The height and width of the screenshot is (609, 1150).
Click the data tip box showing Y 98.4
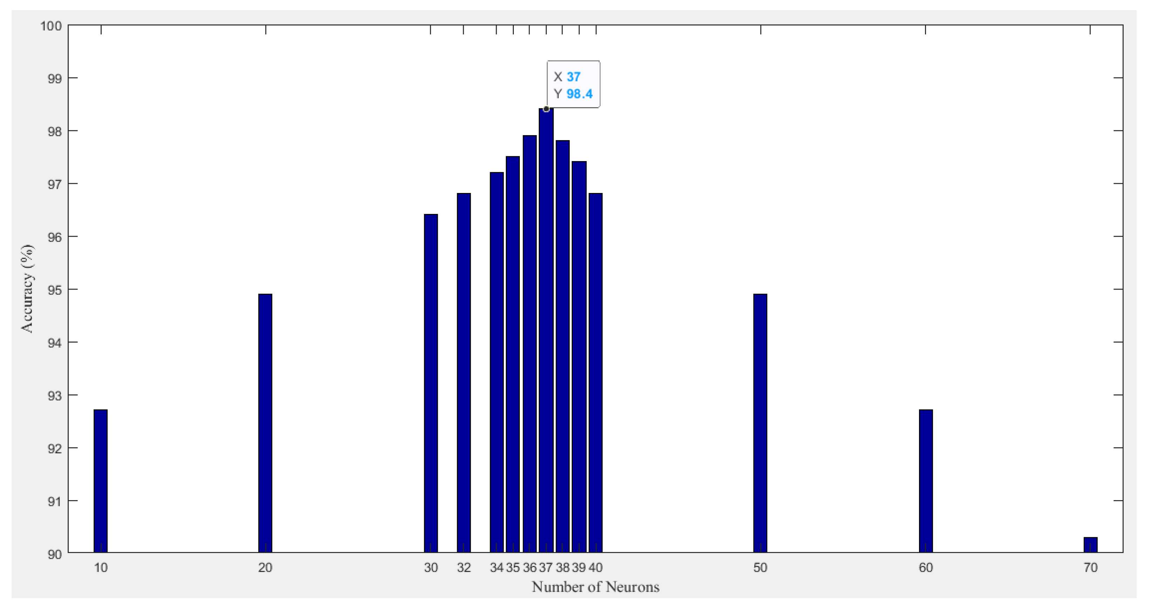(x=573, y=85)
